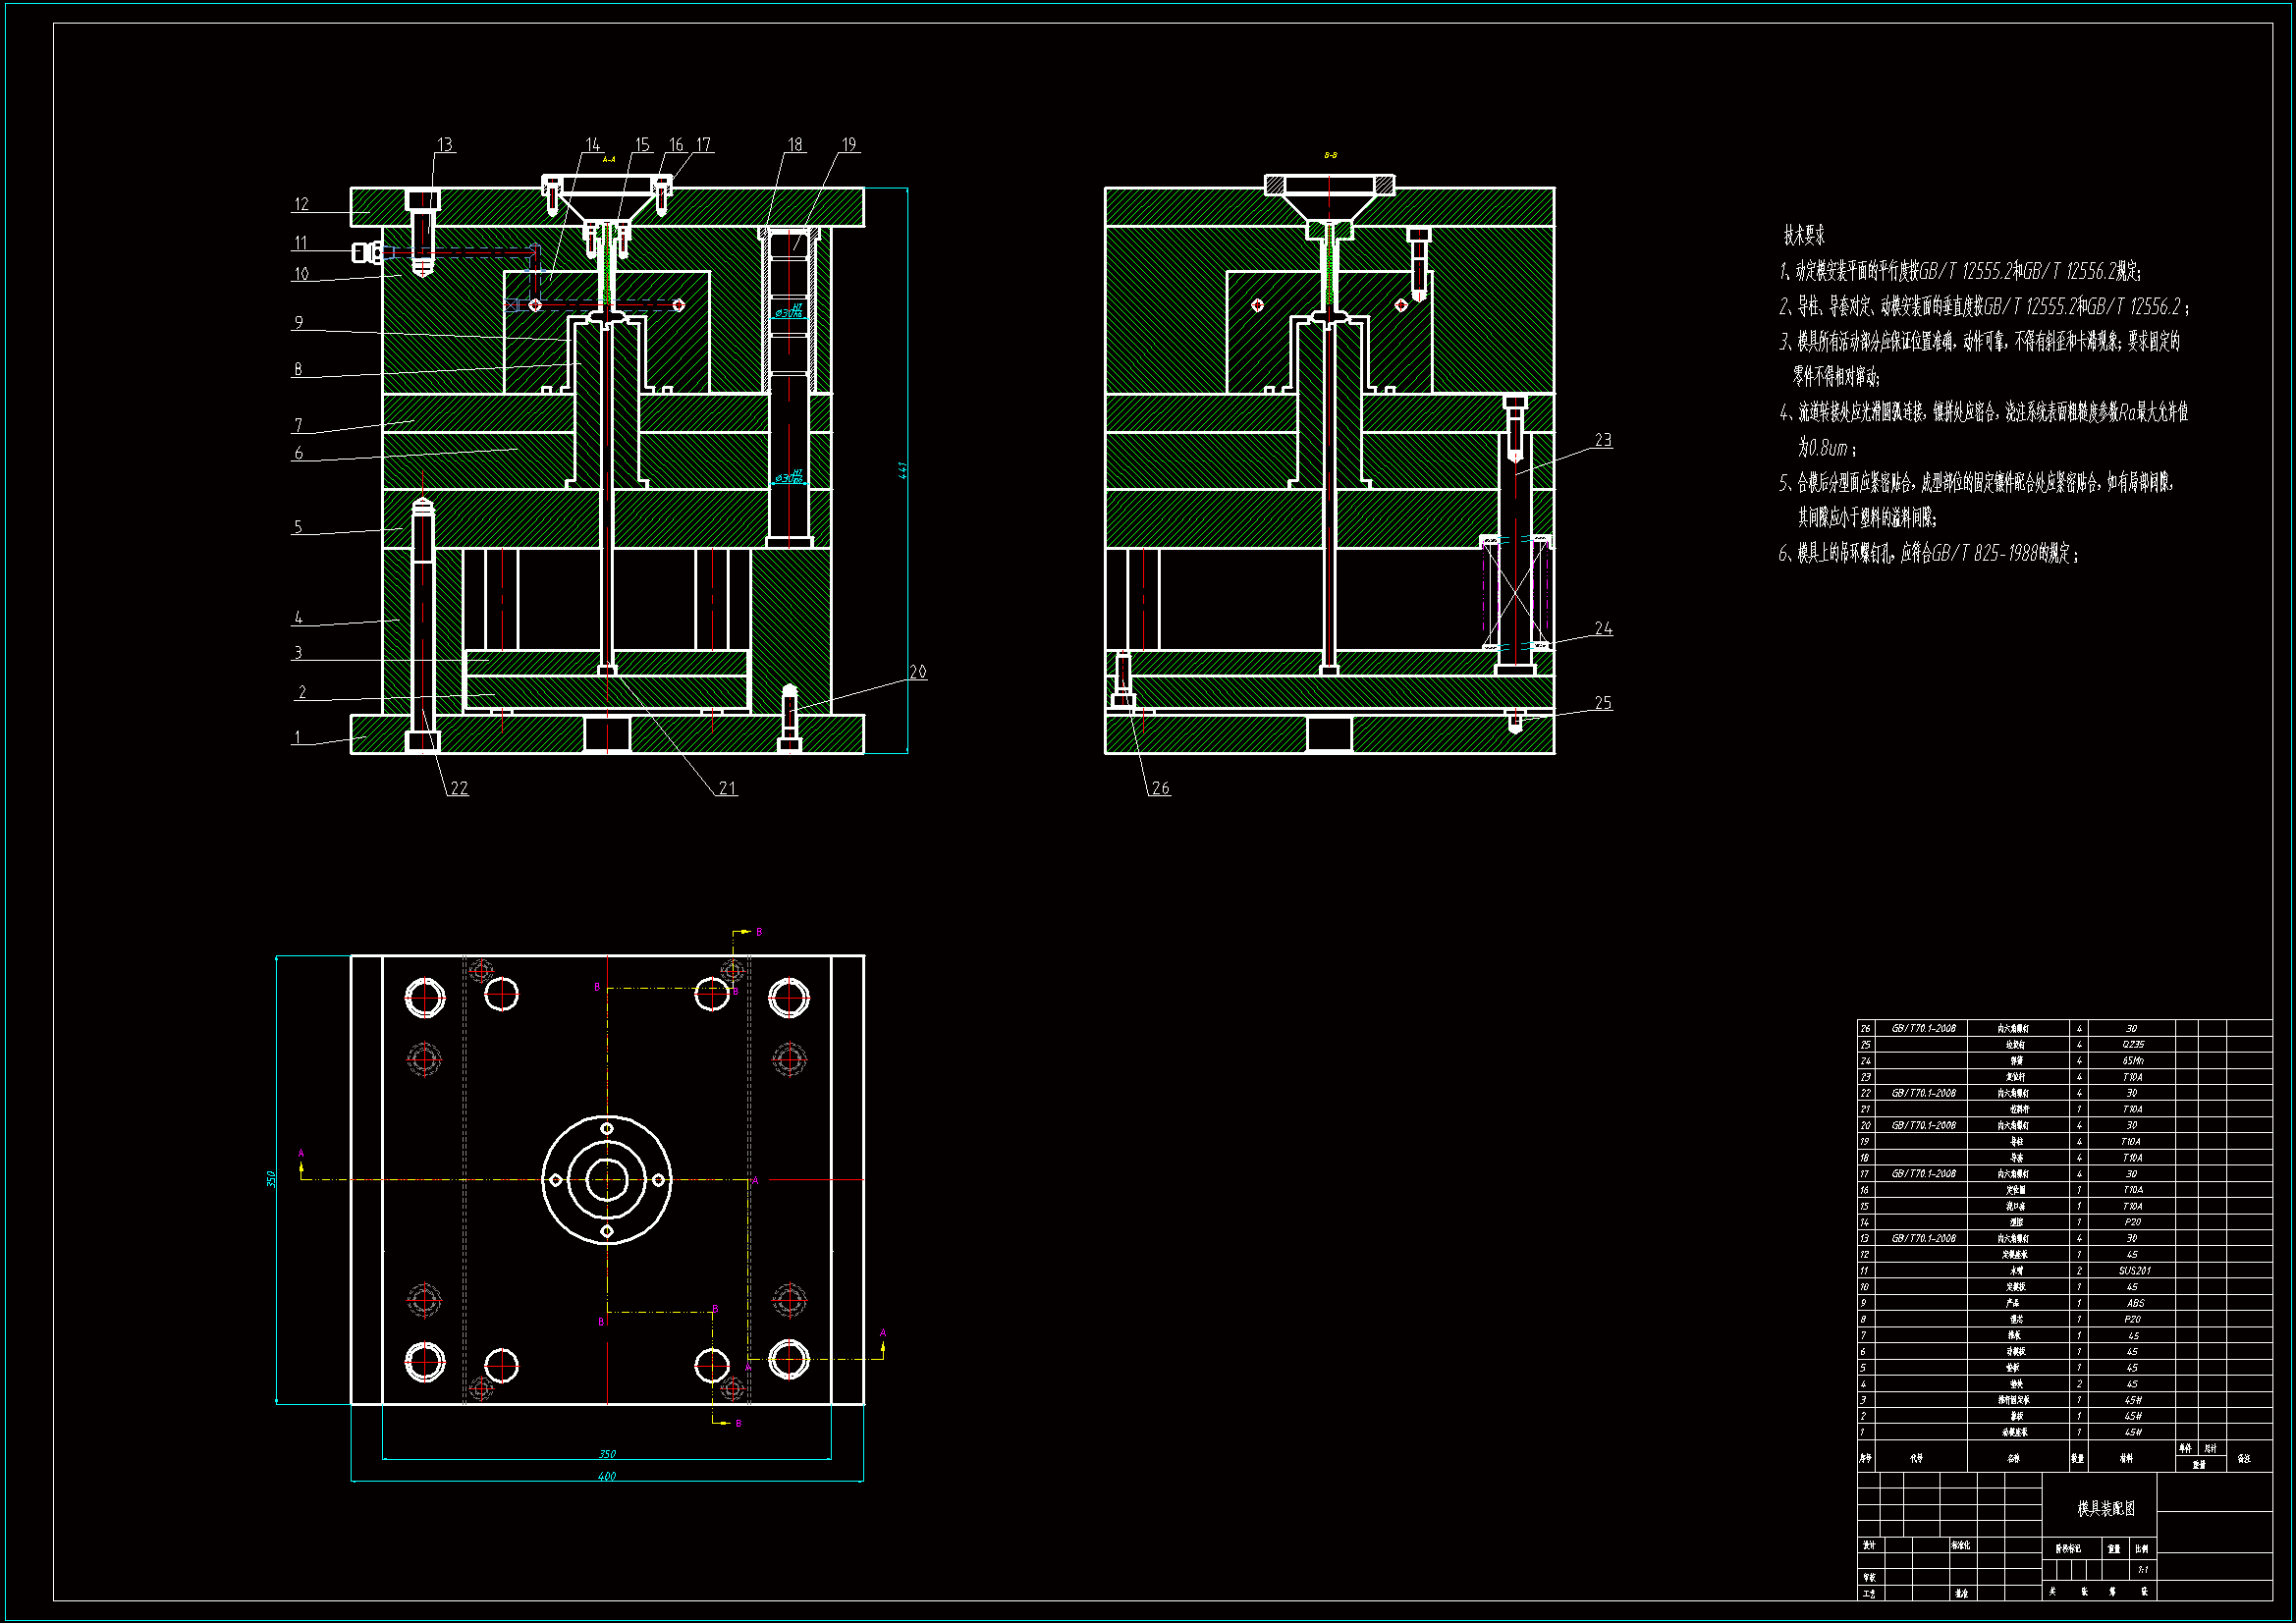Image resolution: width=2296 pixels, height=1623 pixels.
Task: Select the SUS201 material cell in parts list
Action: click(2133, 1271)
